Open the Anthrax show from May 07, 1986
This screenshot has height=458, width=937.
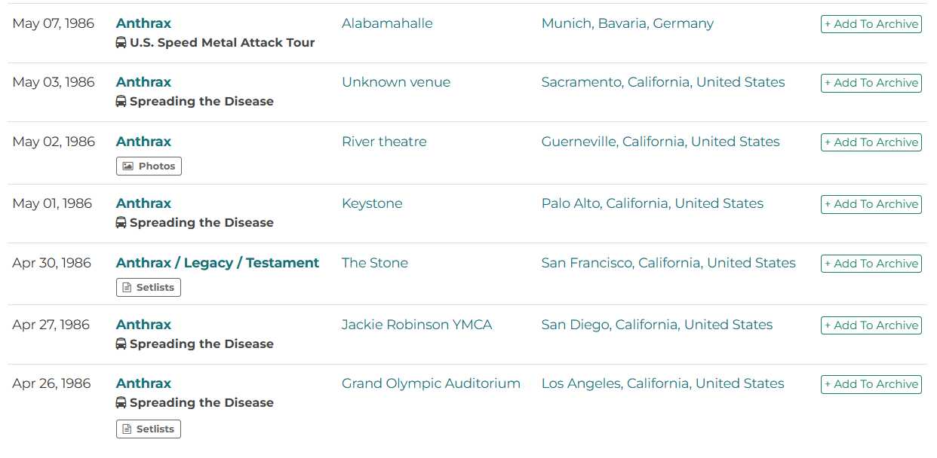[x=143, y=23]
